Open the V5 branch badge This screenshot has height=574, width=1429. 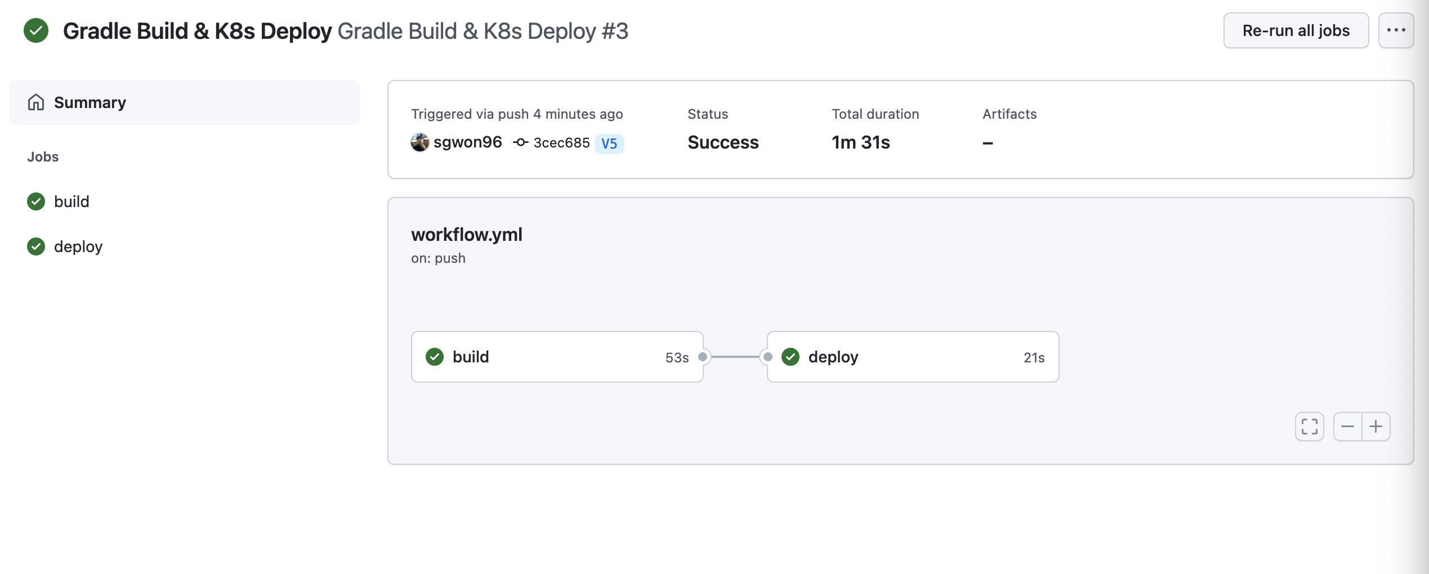[609, 143]
